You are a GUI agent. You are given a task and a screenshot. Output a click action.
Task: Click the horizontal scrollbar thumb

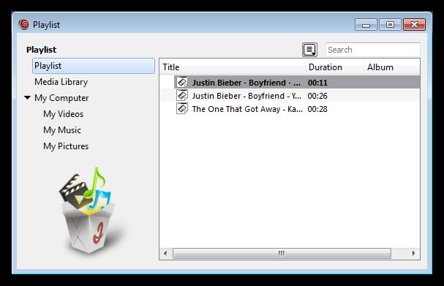pos(282,253)
